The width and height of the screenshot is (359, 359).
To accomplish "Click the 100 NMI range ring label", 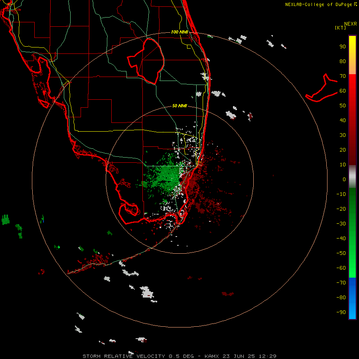I will pos(179,32).
